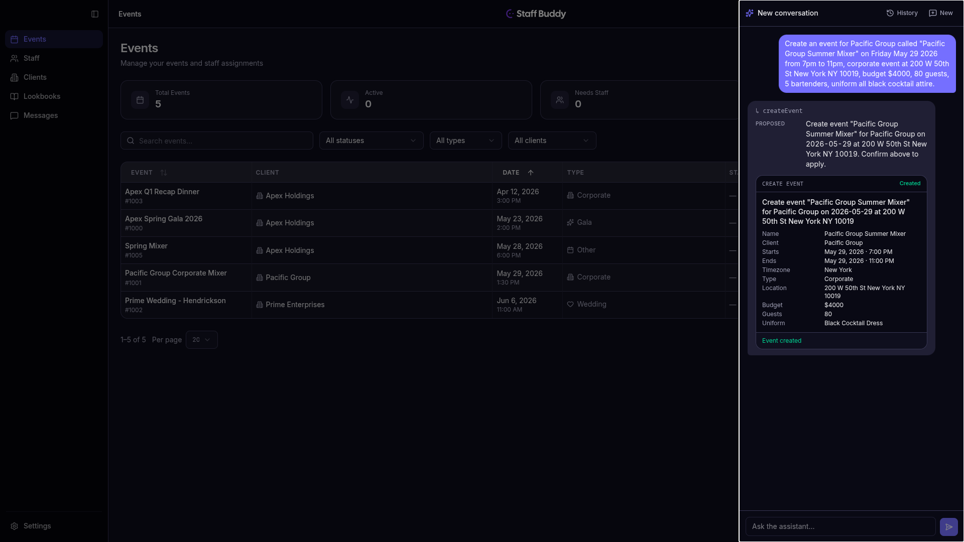964x542 pixels.
Task: Focus the Search events field
Action: [x=217, y=141]
